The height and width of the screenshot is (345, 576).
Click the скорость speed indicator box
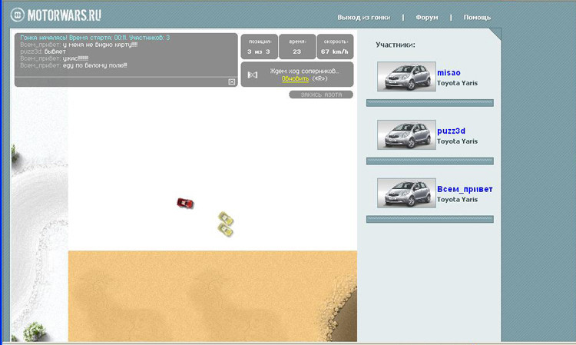point(335,47)
